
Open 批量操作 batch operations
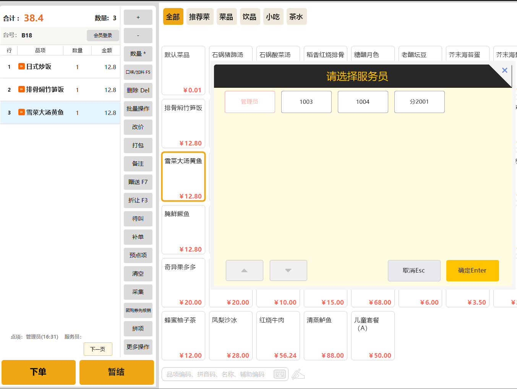pyautogui.click(x=138, y=109)
